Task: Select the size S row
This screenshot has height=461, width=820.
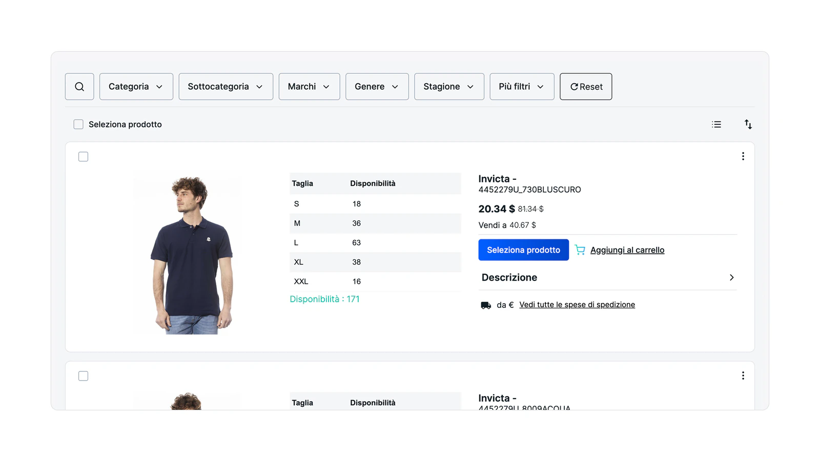Action: pos(376,204)
